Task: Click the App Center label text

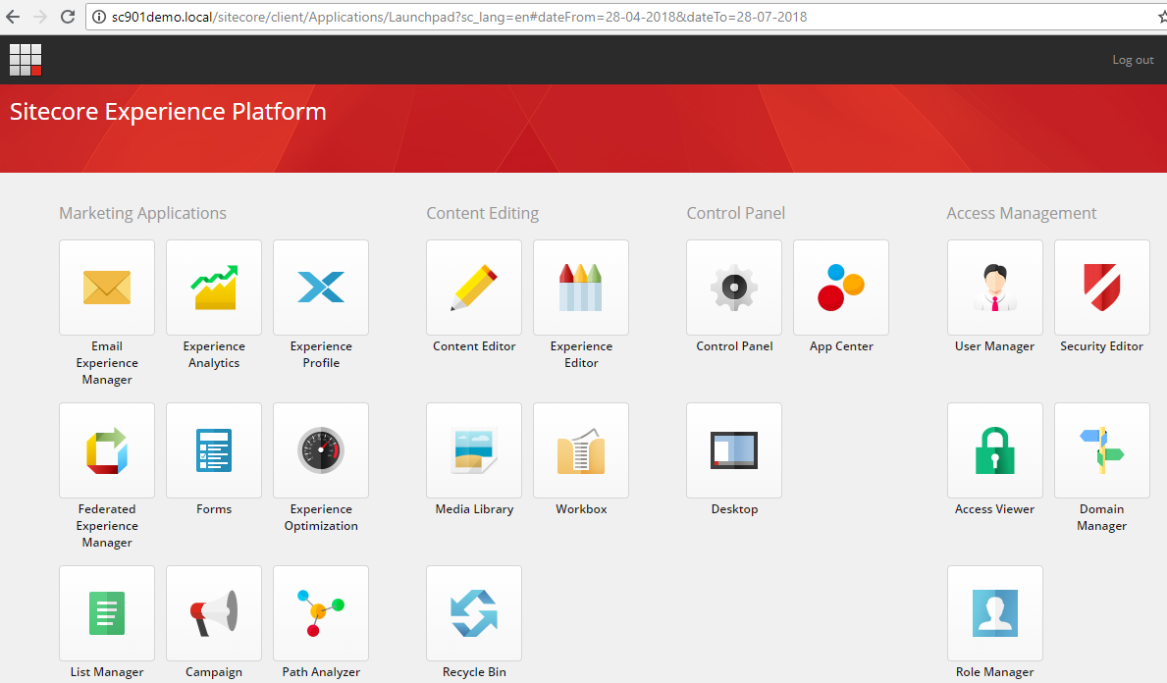Action: [841, 346]
